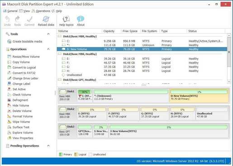The image size is (233, 166).
Task: Choose Delete Volume operation
Action: click(x=19, y=111)
